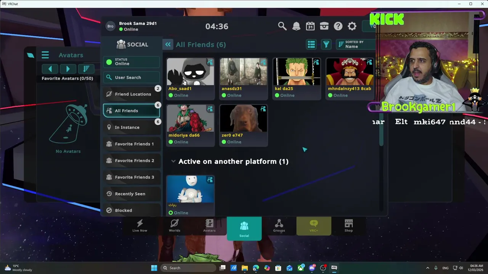Select All Friends category
This screenshot has width=488, height=274.
[x=132, y=111]
